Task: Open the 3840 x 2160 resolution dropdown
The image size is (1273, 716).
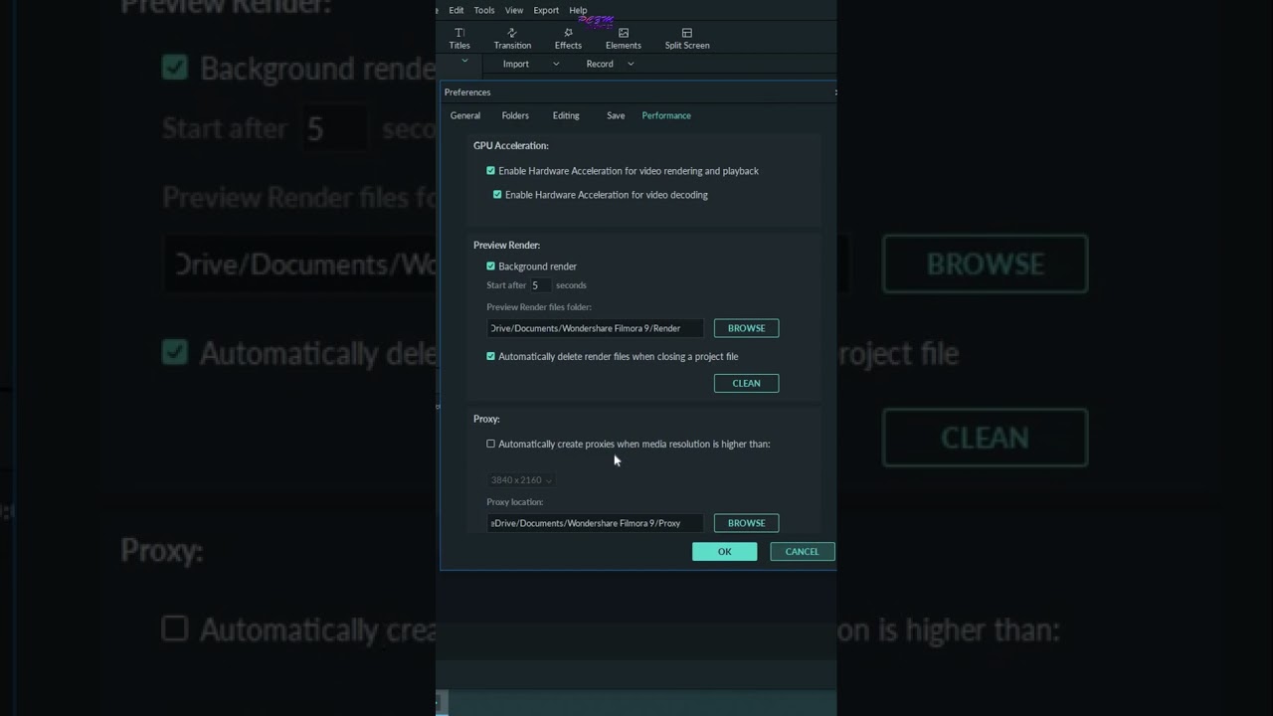Action: [x=521, y=480]
